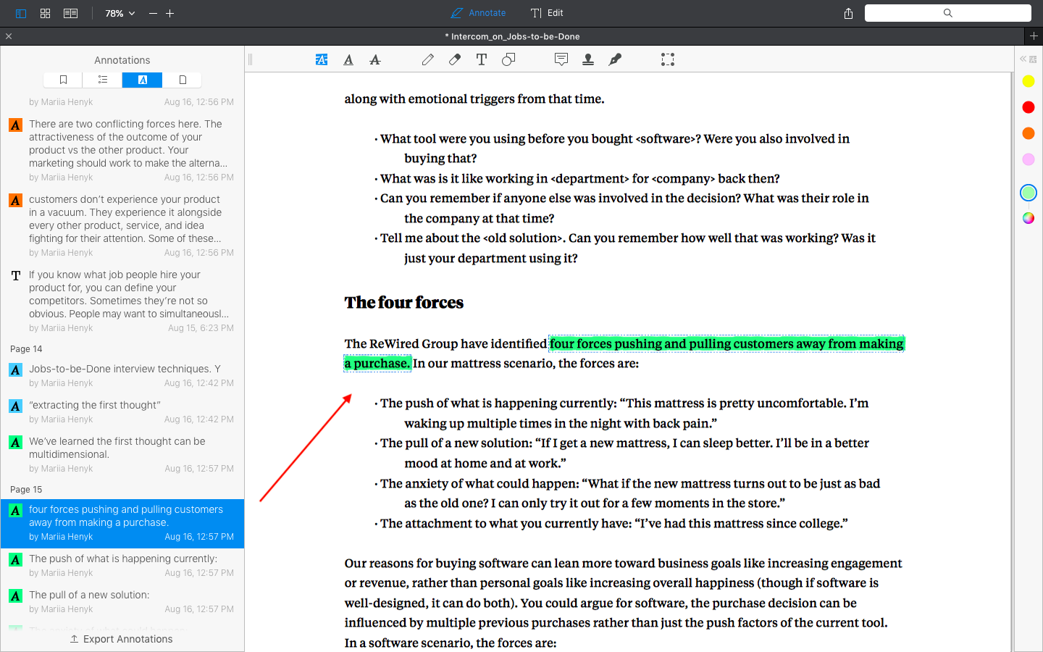Open the page thumbnails grid view
This screenshot has width=1043, height=652.
(x=45, y=13)
